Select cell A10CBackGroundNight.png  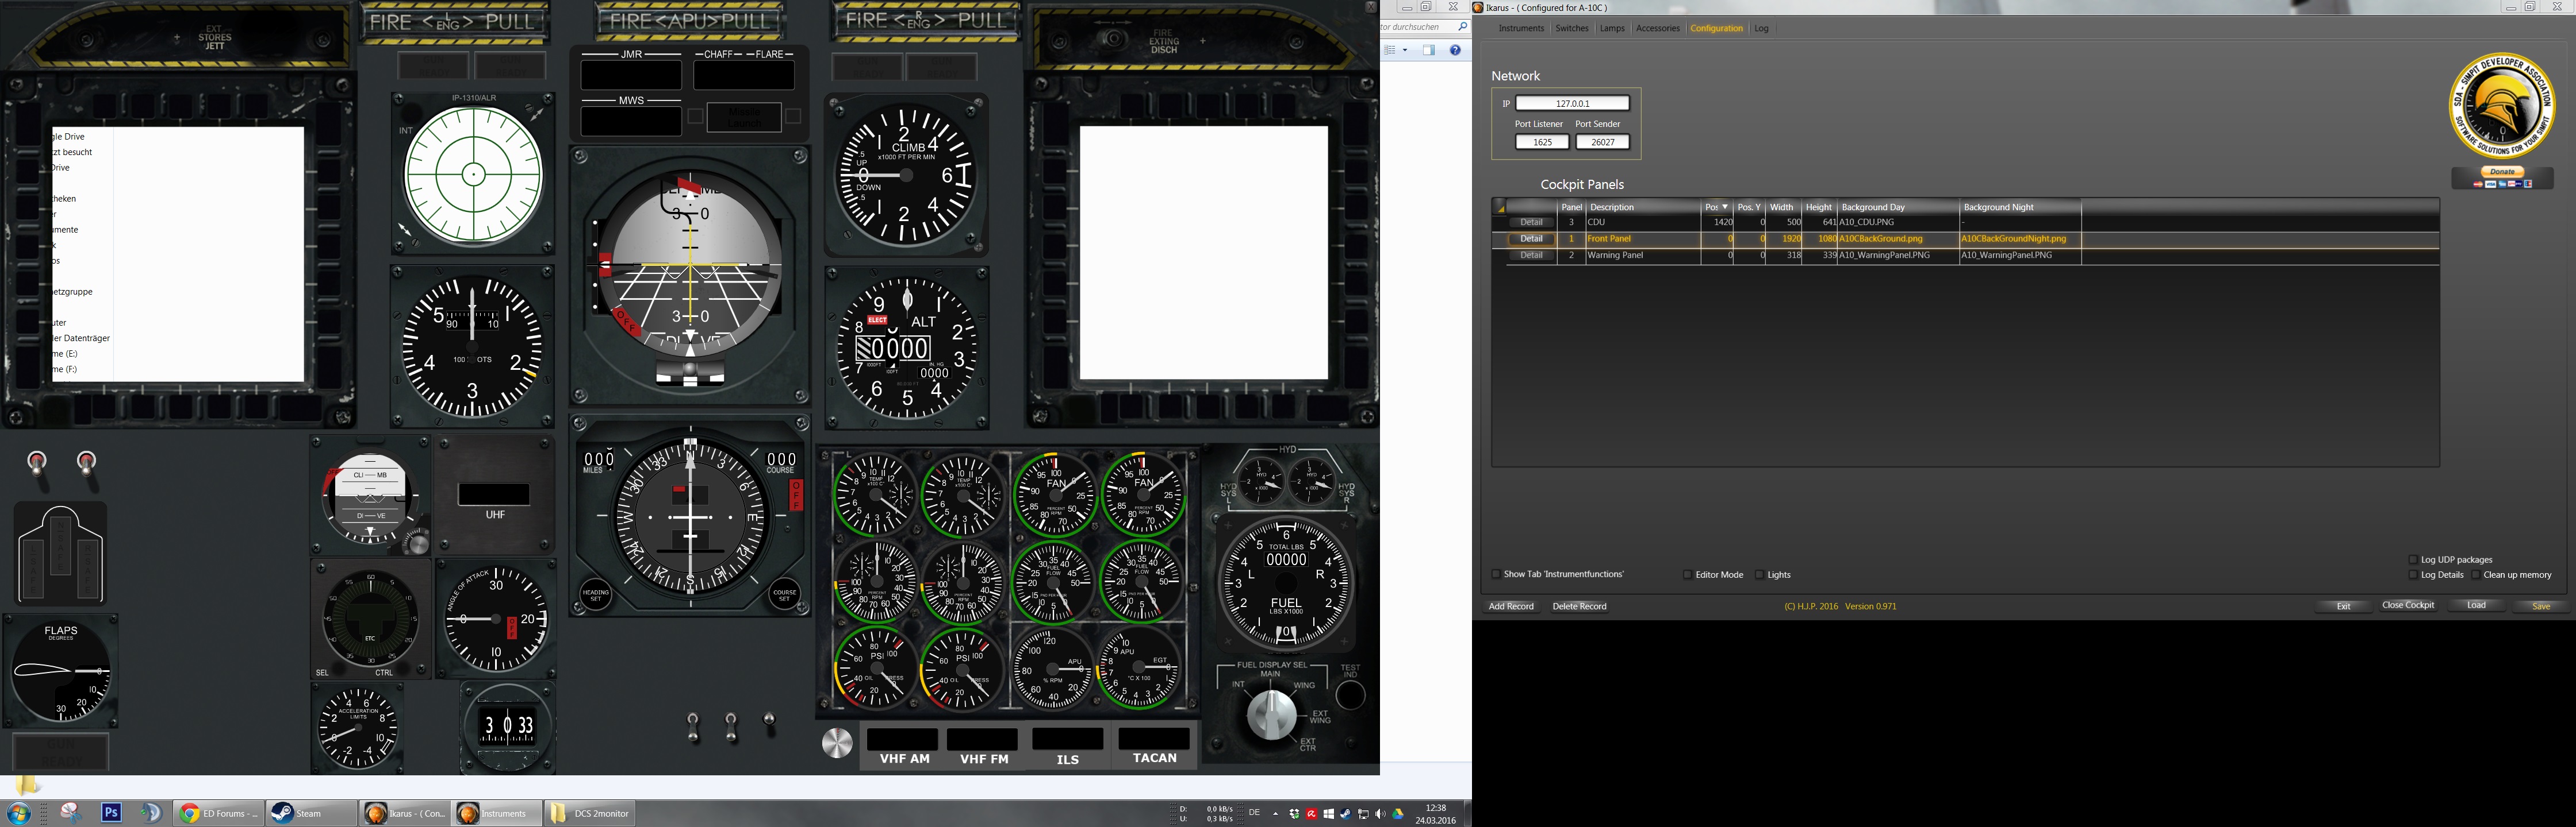coord(2020,239)
